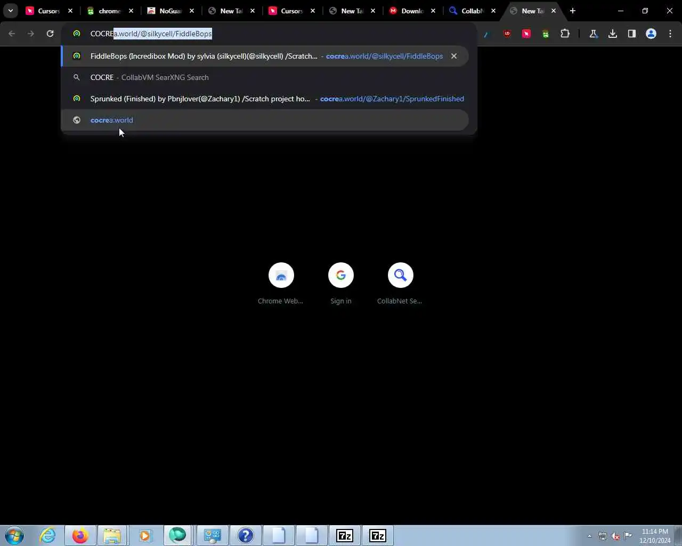Switch to the Downlo tab
The image size is (682, 546).
coord(407,11)
